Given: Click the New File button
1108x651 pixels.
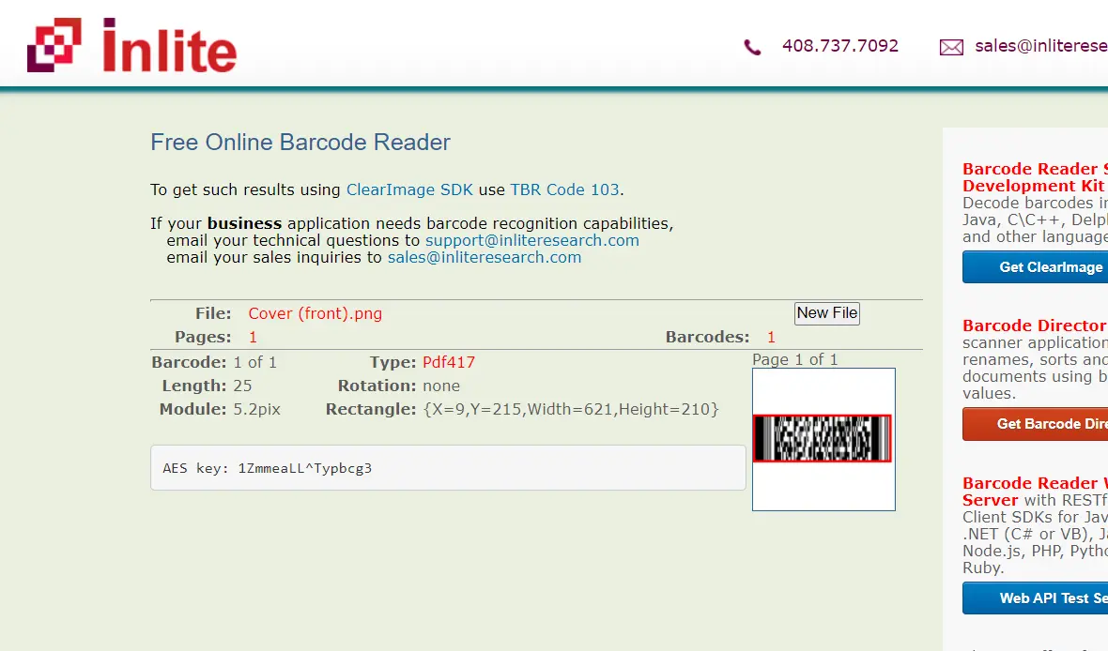Looking at the screenshot, I should [x=826, y=312].
